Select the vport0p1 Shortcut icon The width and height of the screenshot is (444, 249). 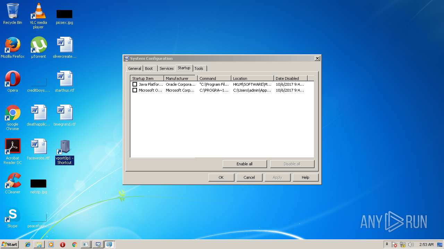click(x=65, y=152)
